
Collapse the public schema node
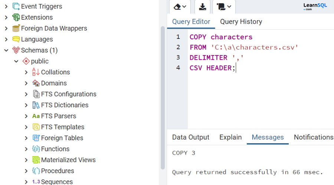pos(16,61)
